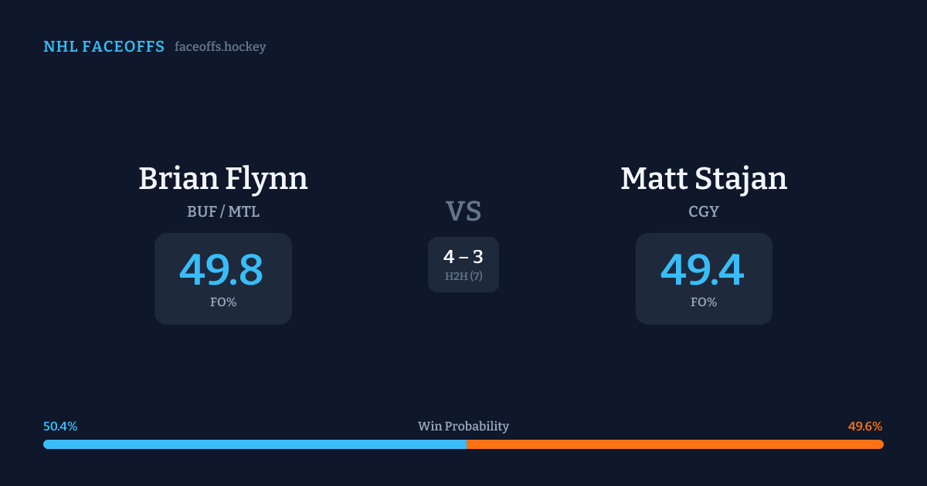Click Brian Flynn's 49.8 faceoff number
This screenshot has height=486, width=927.
click(222, 270)
